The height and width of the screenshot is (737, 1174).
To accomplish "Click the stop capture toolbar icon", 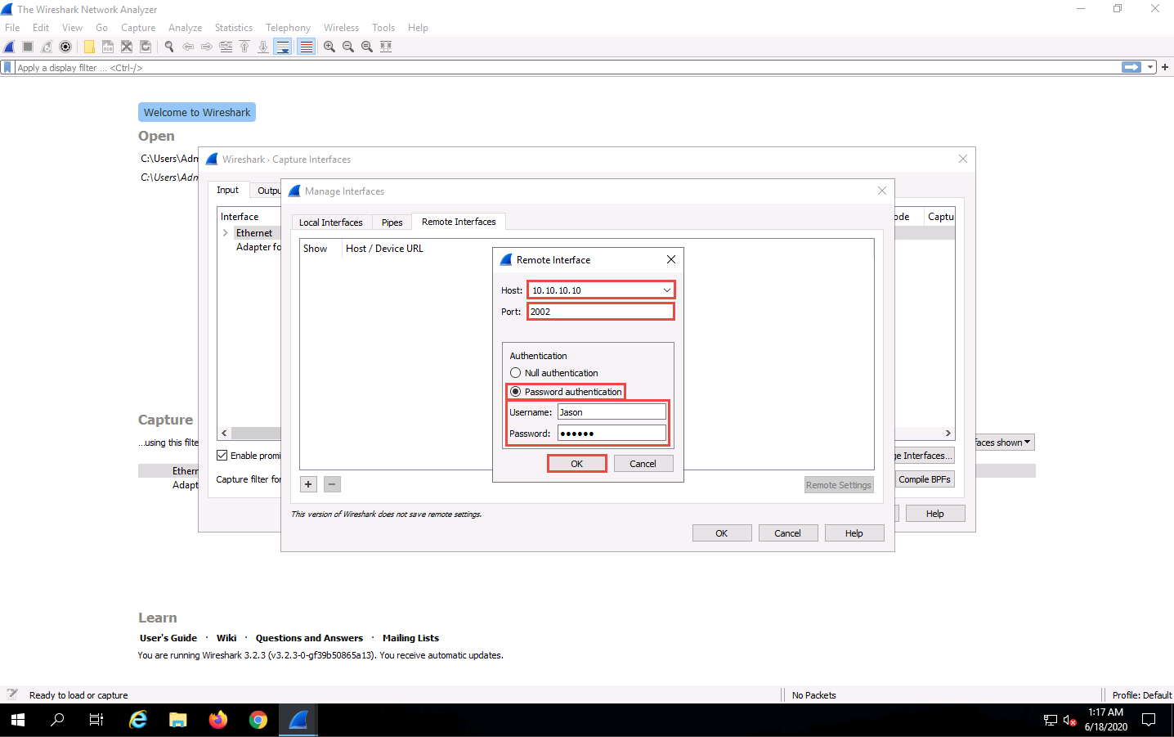I will [28, 47].
